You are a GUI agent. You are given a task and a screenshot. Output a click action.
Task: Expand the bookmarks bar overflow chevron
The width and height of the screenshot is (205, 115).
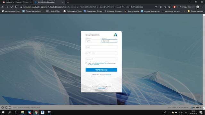pos(184,11)
